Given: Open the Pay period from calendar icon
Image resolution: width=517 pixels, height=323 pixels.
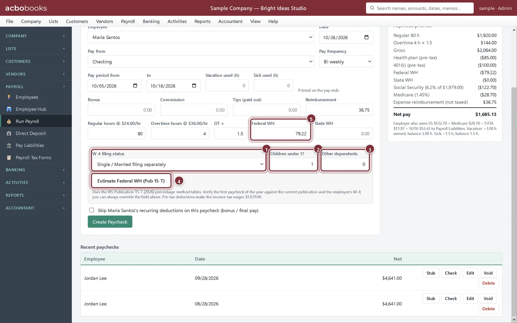Looking at the screenshot, I should 135,86.
